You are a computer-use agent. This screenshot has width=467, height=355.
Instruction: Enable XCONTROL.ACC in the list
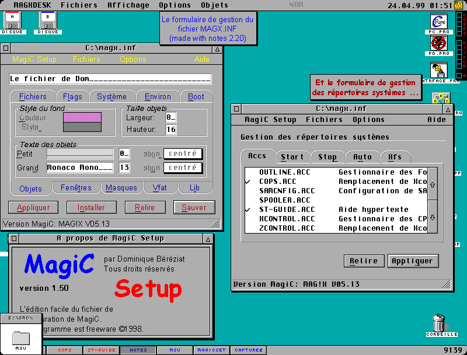coord(336,219)
